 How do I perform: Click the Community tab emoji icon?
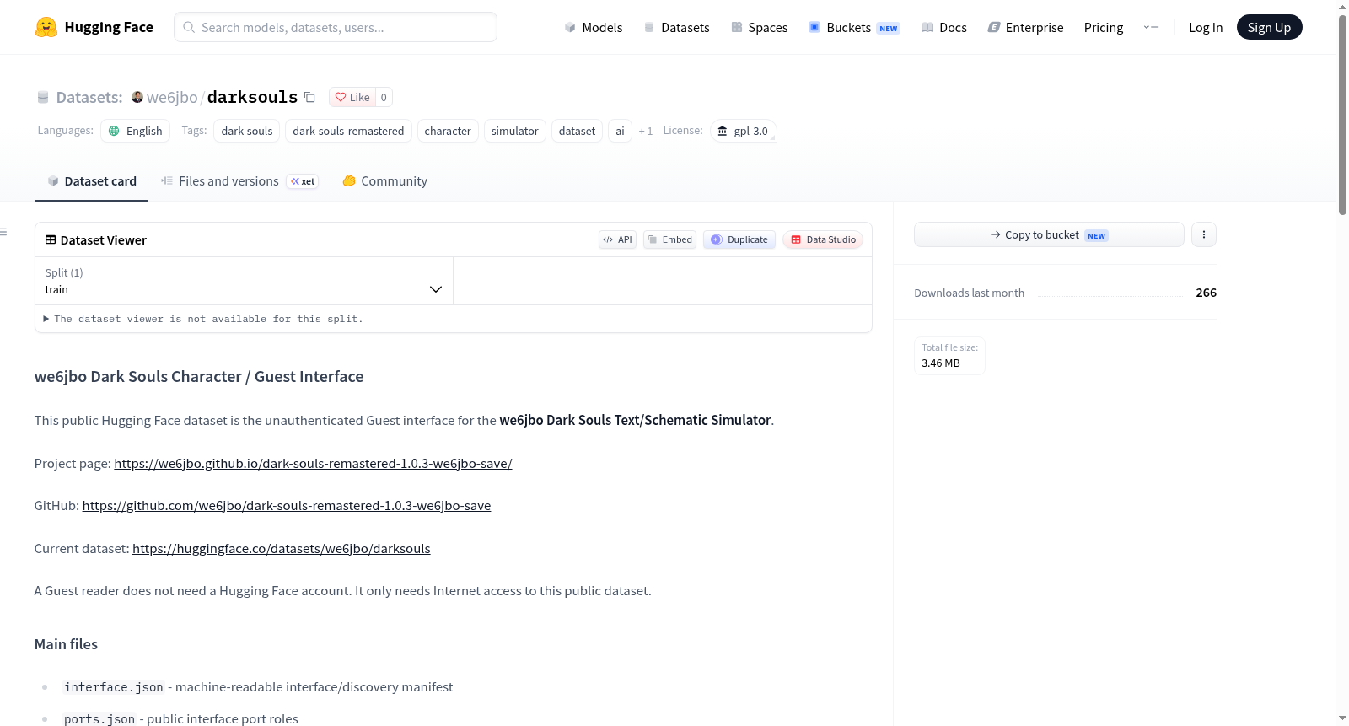coord(349,180)
